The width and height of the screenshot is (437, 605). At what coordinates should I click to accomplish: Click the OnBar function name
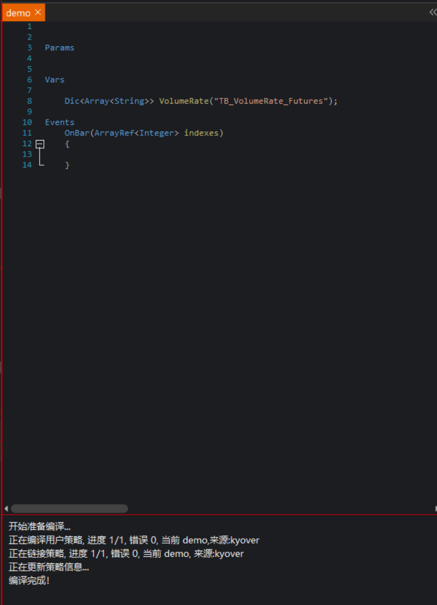pos(77,133)
